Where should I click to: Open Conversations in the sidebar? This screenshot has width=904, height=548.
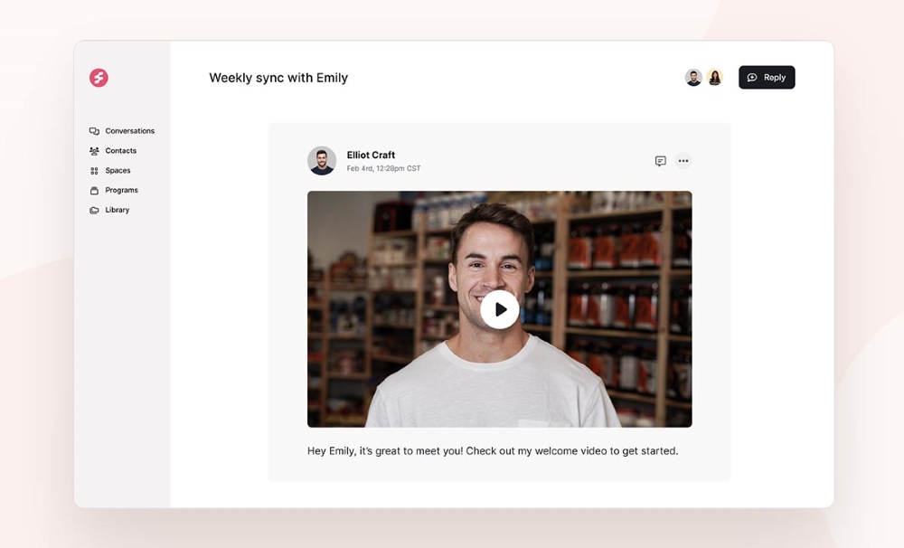click(122, 131)
